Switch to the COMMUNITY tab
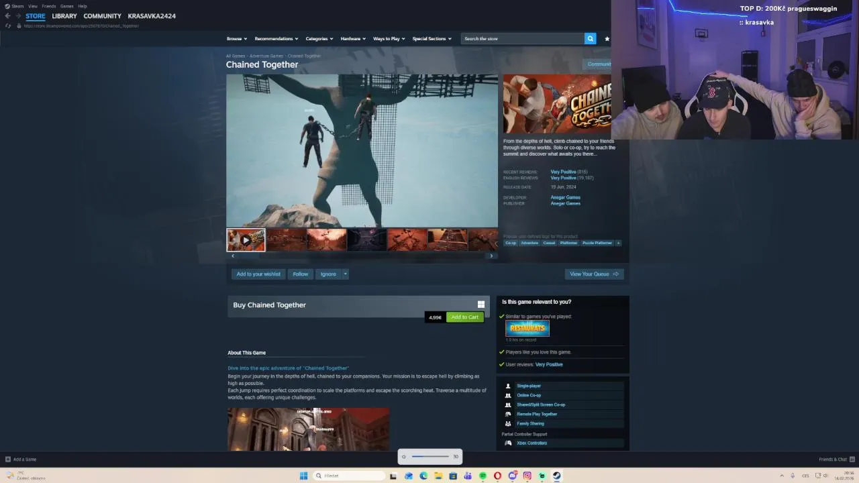The width and height of the screenshot is (859, 483). 103,16
